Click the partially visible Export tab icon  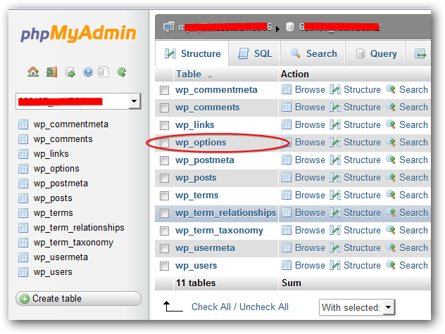point(420,53)
